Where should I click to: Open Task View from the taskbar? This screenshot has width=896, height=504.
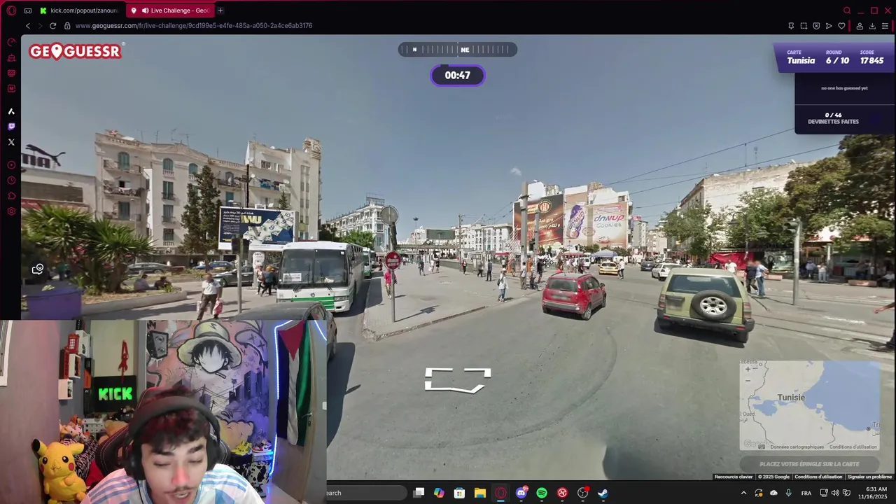[x=419, y=493]
